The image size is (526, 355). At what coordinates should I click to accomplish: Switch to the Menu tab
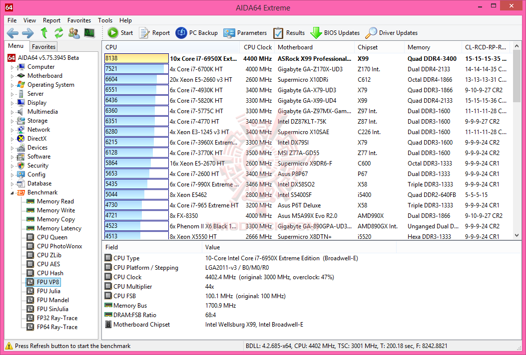coord(16,46)
